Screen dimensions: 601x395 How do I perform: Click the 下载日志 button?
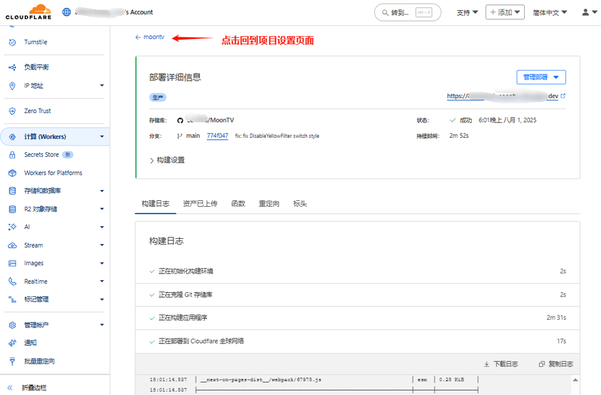click(x=501, y=364)
